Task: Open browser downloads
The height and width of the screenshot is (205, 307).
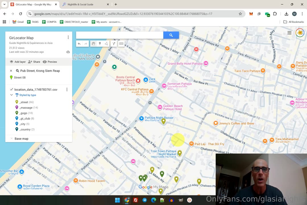Action: [286, 14]
